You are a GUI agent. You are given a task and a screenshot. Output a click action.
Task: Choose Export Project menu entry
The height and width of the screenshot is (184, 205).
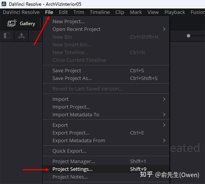[71, 133]
